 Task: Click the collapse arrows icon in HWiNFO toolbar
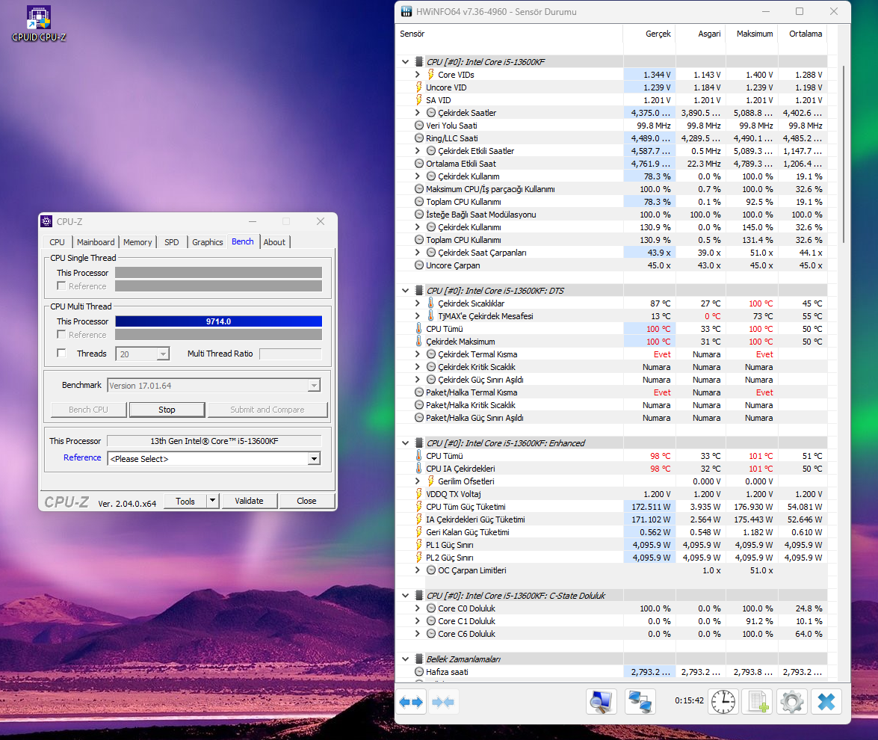point(443,701)
